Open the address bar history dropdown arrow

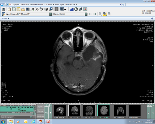coord(120,5)
